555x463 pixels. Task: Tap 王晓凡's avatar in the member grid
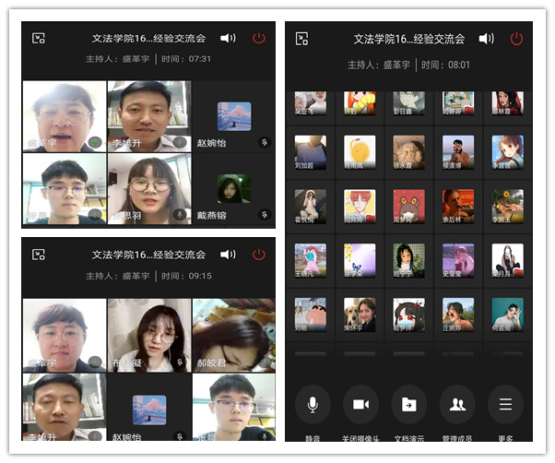click(x=311, y=260)
